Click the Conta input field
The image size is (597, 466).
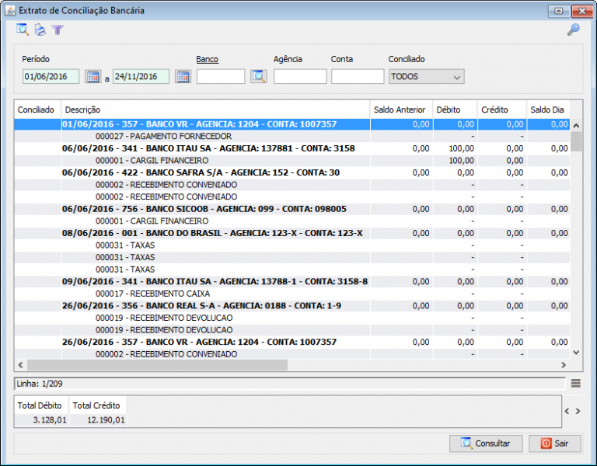(357, 77)
